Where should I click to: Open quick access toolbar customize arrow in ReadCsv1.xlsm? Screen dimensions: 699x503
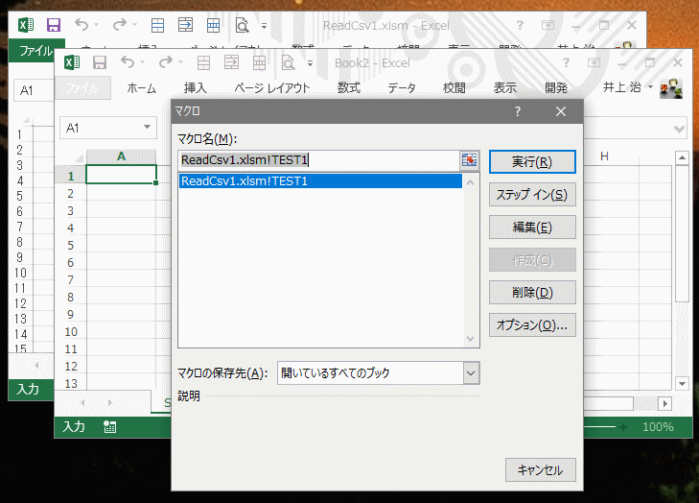(264, 26)
